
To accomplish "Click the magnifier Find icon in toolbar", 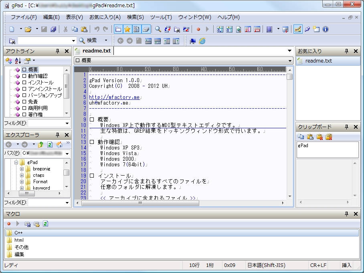I will (x=158, y=29).
